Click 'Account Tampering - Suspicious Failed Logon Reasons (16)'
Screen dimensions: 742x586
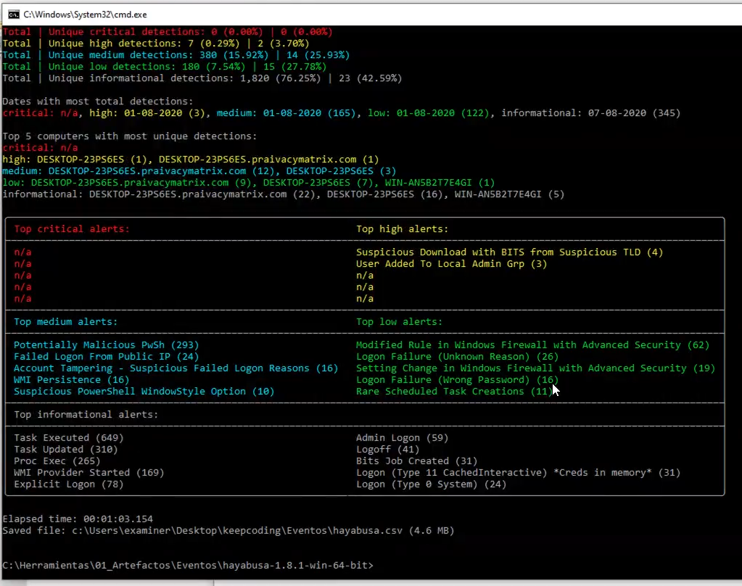(x=176, y=368)
